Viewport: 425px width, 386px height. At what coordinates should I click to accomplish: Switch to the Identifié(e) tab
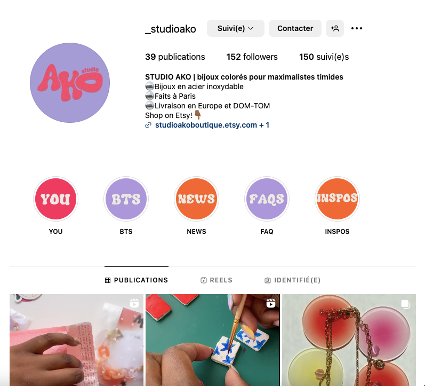tap(292, 280)
